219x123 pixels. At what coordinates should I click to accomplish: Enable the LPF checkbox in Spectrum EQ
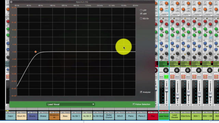[x=141, y=10]
